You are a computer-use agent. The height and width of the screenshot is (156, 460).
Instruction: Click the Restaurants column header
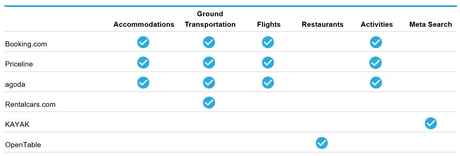click(x=322, y=24)
